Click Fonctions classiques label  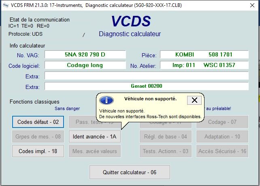pyautogui.click(x=34, y=102)
